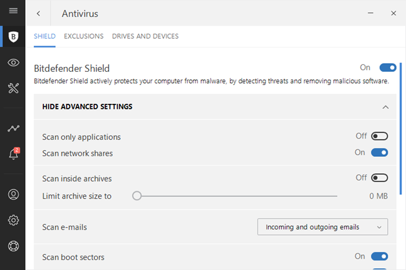This screenshot has height=270, width=406.
Task: Open the Utilities tools icon in sidebar
Action: point(13,88)
